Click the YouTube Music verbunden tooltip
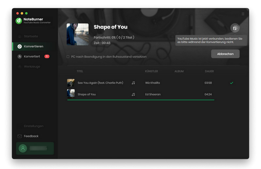Screen dimensions: 261x169 211,40
